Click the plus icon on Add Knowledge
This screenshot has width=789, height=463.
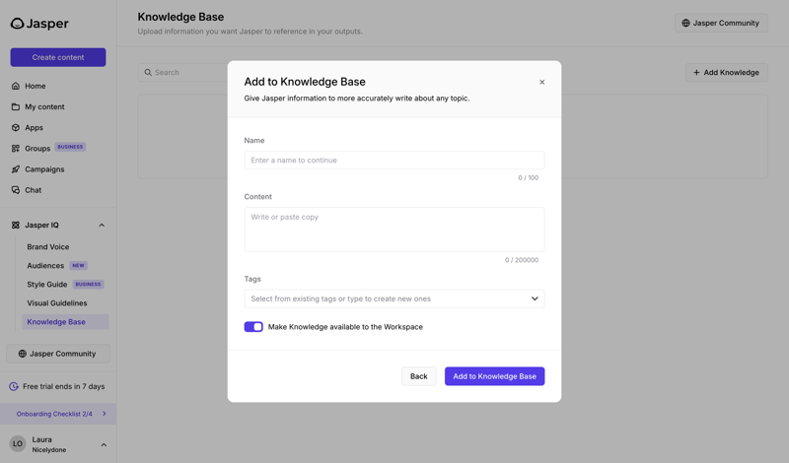pyautogui.click(x=696, y=72)
